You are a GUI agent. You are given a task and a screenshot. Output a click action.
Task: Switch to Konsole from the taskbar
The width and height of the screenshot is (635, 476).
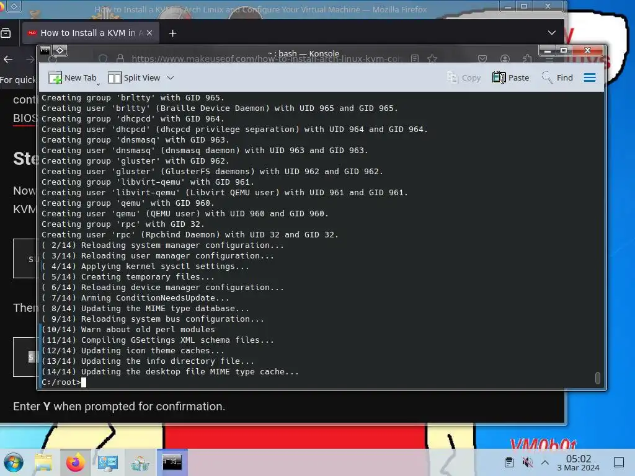[172, 462]
